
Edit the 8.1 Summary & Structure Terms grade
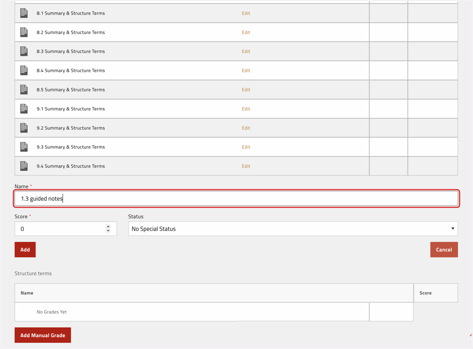click(246, 13)
